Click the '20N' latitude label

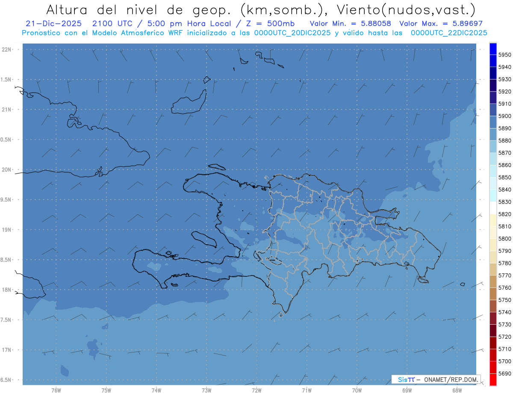[7, 170]
